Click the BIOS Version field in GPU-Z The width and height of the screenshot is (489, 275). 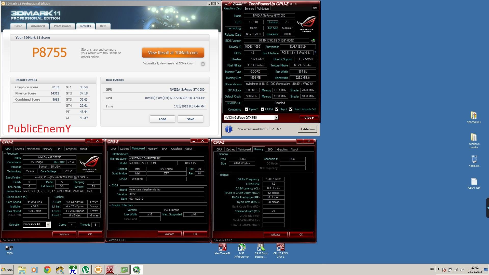(276, 40)
